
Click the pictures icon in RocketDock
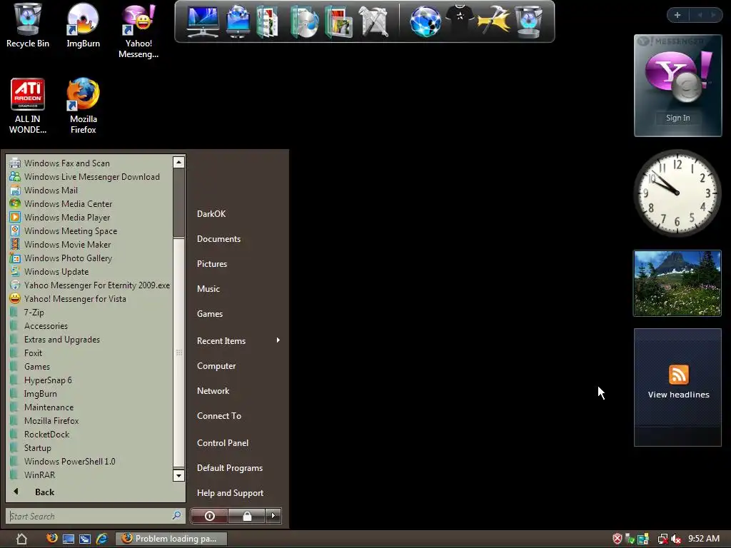[x=339, y=21]
